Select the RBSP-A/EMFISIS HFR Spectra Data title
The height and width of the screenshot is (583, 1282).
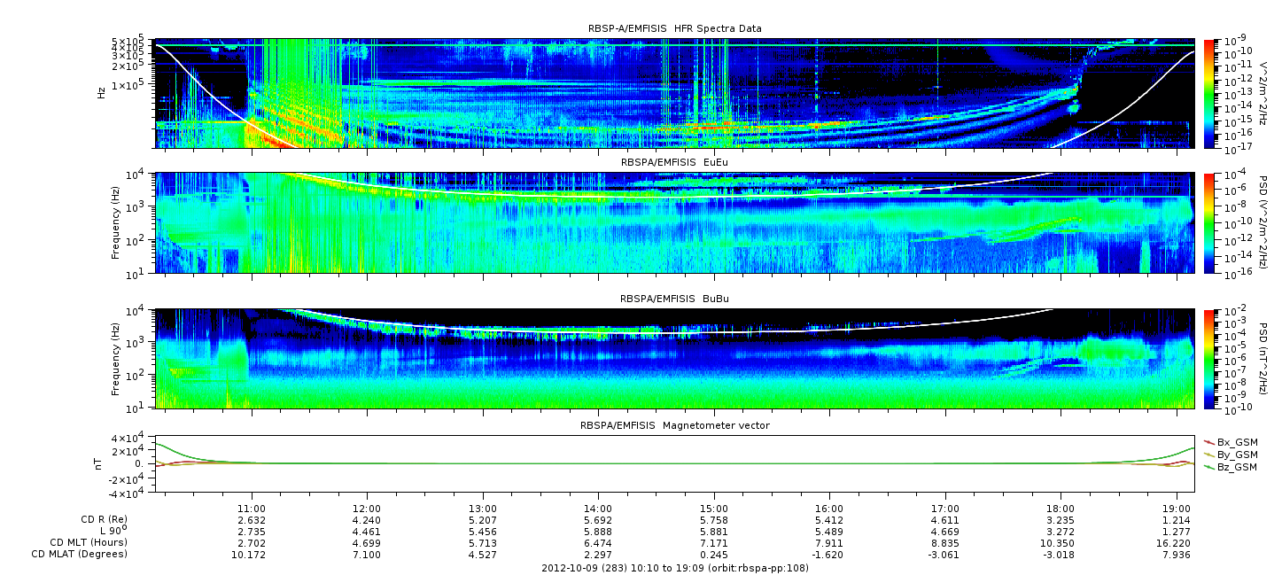coord(674,28)
